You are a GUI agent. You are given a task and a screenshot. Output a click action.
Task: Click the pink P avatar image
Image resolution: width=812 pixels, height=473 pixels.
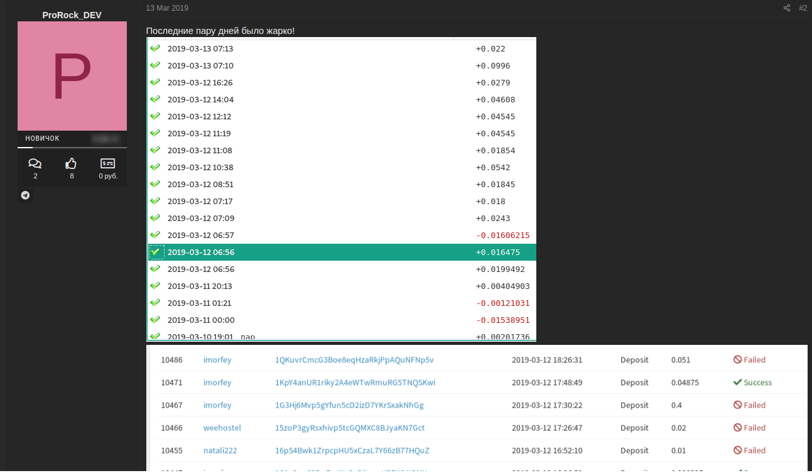click(x=72, y=76)
